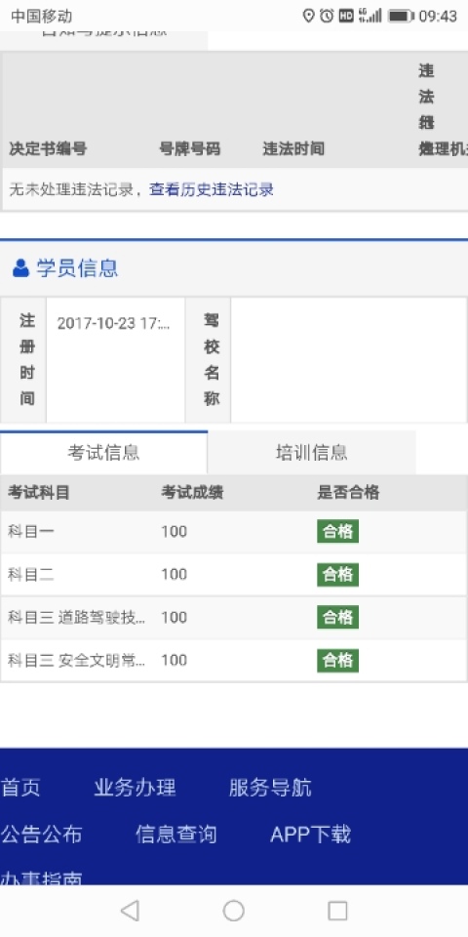
Task: Click the 合格 badge for 科目二
Action: pos(338,574)
